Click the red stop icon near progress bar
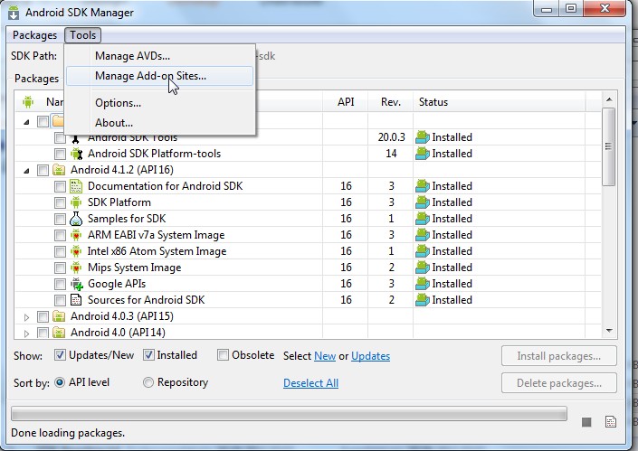The width and height of the screenshot is (638, 451). coord(586,422)
